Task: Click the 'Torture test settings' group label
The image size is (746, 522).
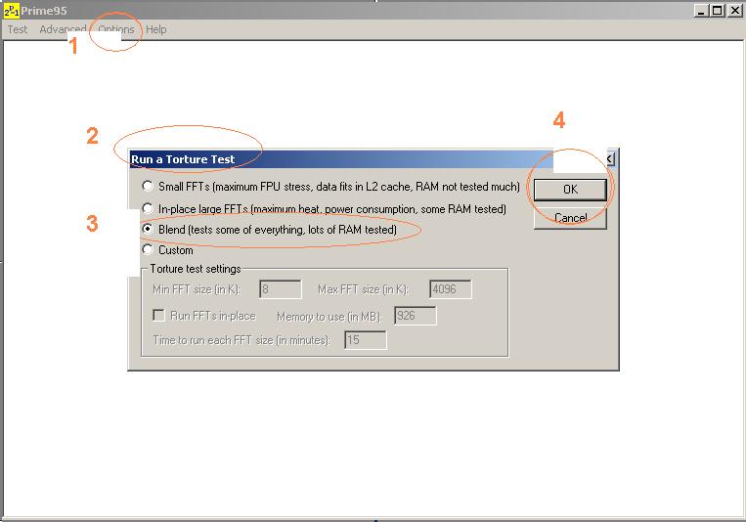Action: (196, 269)
